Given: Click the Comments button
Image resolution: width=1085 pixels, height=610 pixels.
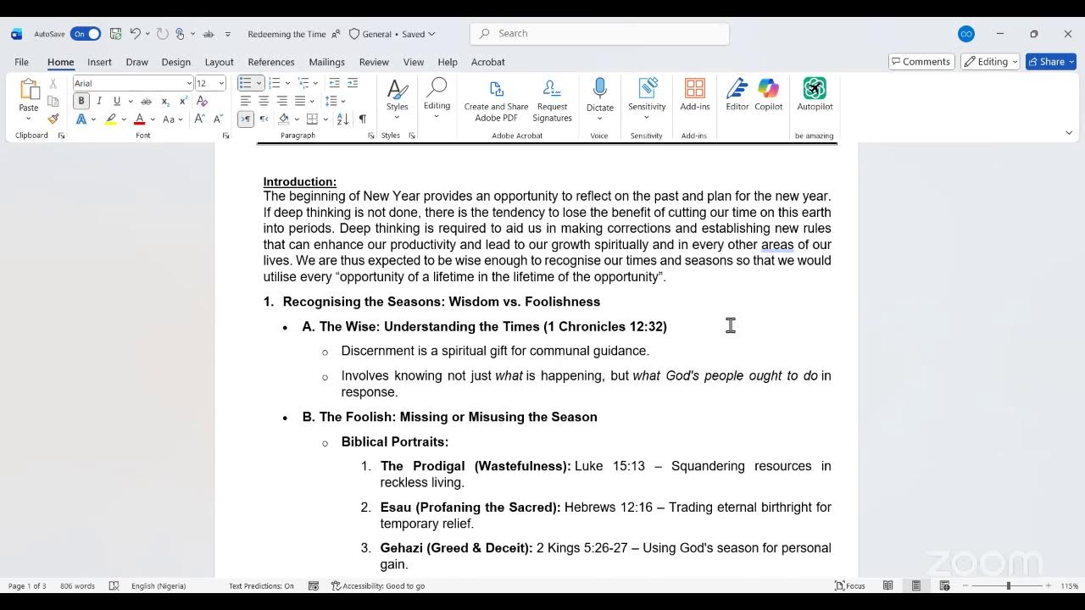Looking at the screenshot, I should (921, 62).
